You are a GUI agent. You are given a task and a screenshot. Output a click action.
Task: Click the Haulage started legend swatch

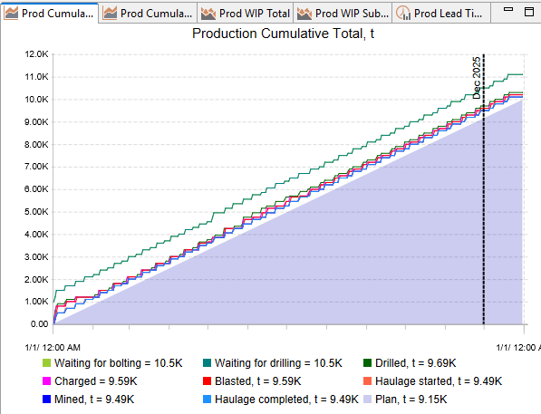[x=367, y=380]
